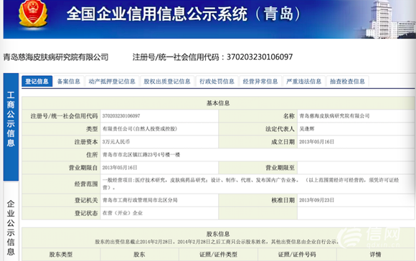
Task: Open the 动产抵押登记信息 tab
Action: click(x=112, y=81)
